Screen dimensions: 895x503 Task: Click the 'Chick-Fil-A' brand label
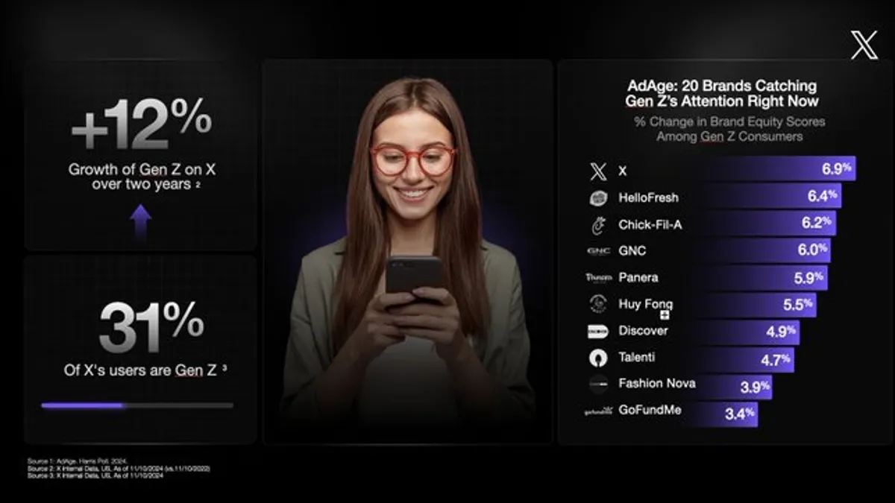click(x=650, y=224)
